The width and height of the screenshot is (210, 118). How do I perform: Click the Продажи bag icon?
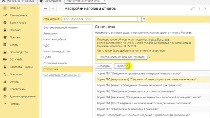(x=5, y=30)
